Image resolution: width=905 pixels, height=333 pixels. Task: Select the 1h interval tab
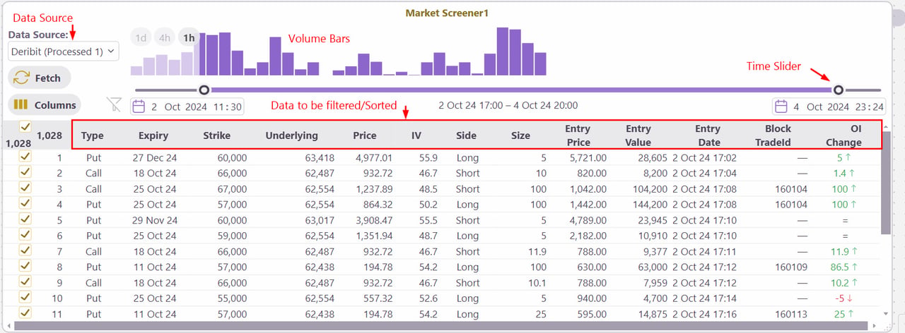[189, 38]
